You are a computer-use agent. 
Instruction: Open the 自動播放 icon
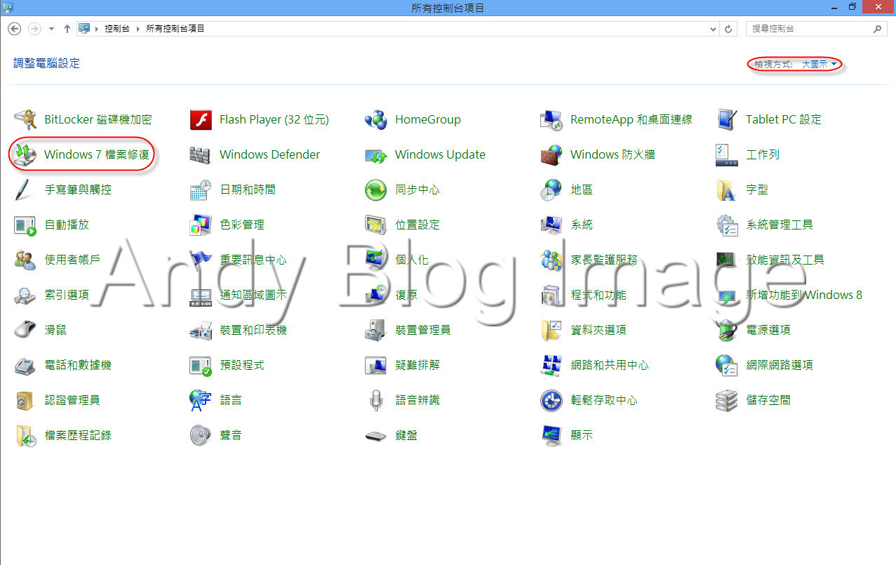(25, 225)
